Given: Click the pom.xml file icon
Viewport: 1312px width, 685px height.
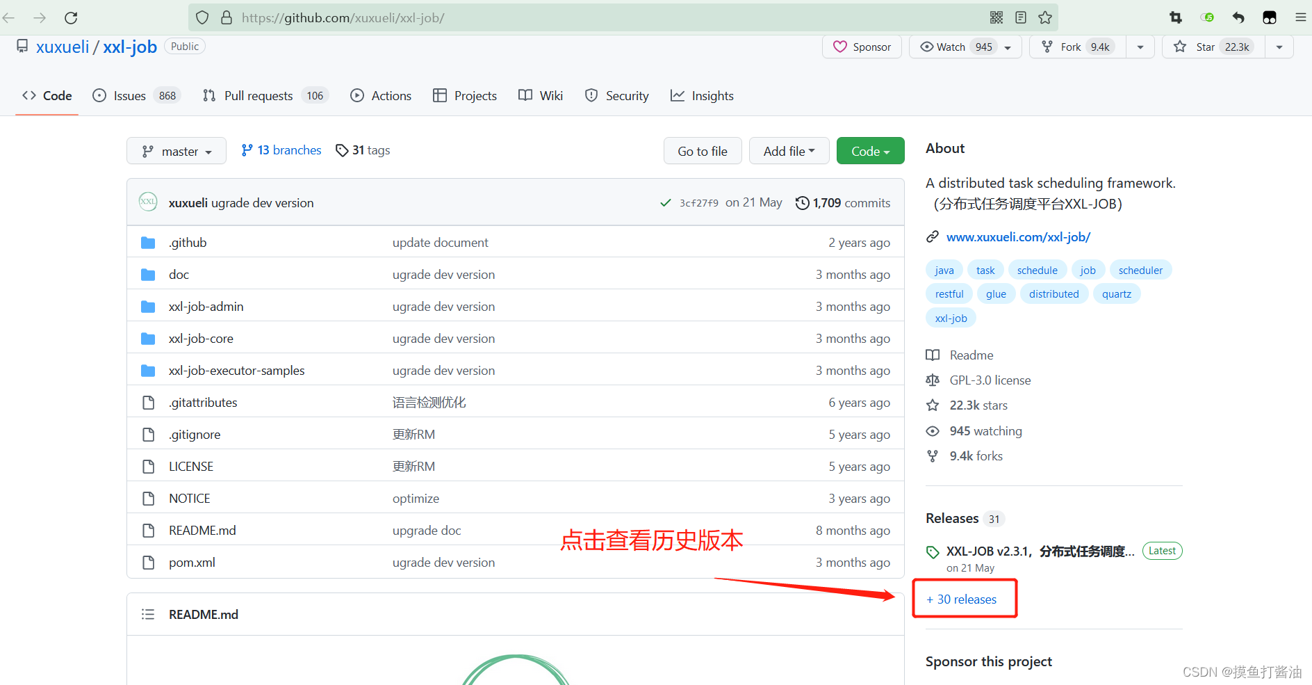Looking at the screenshot, I should coord(148,563).
